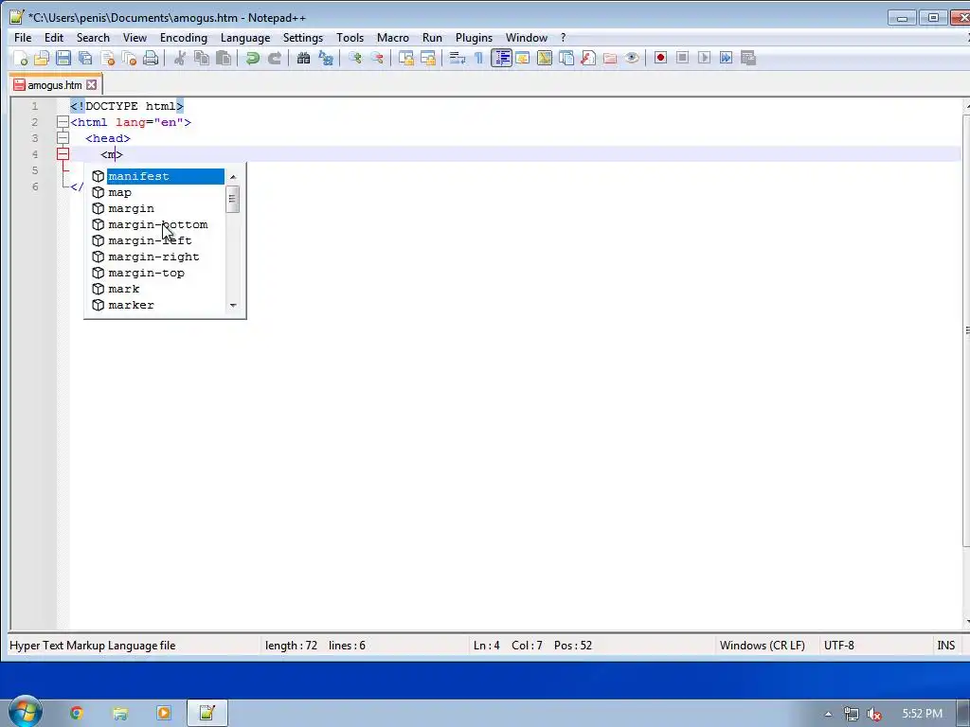Open the Windows Start button
The image size is (970, 727).
pos(24,713)
